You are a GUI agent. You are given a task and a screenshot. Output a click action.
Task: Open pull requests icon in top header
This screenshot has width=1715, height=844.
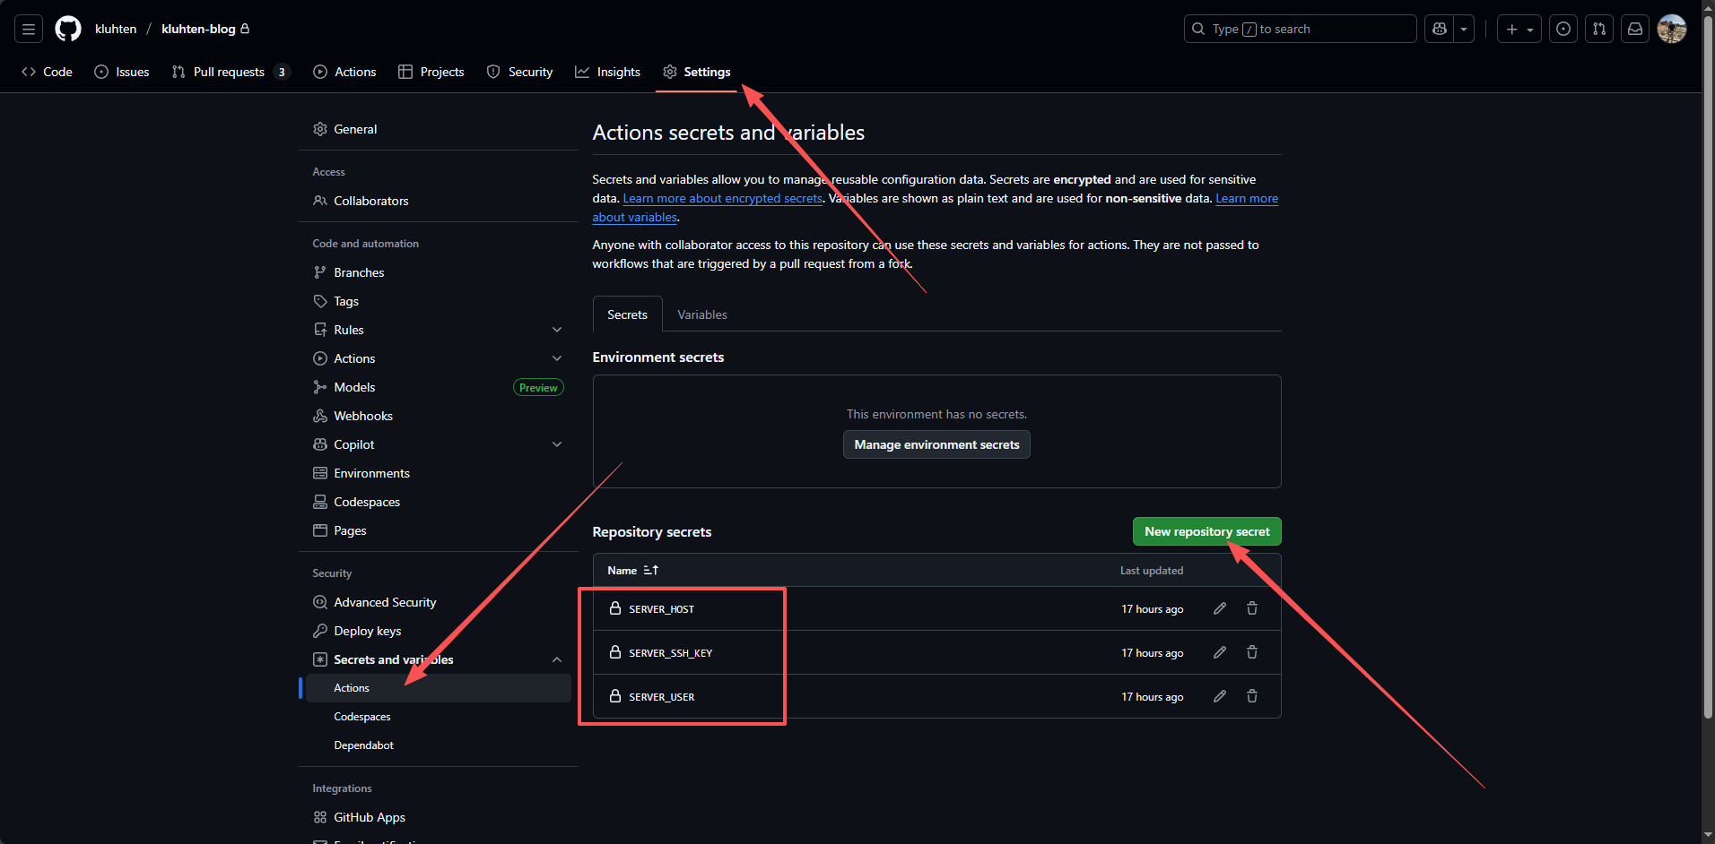pos(1599,29)
